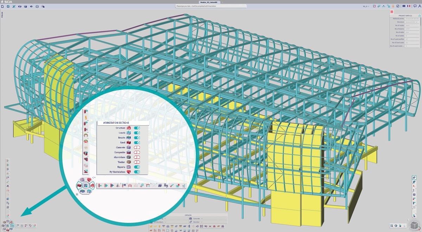Click the red button atop Project Data panel
Screen dimensions: 422x232
392,12
